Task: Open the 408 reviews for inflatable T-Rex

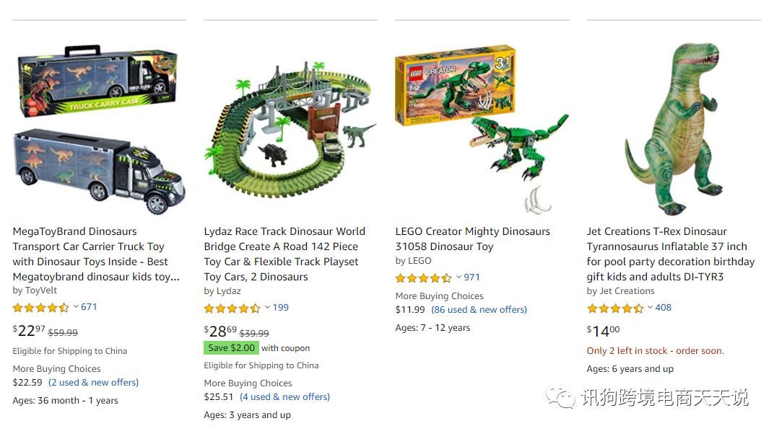Action: pos(664,308)
